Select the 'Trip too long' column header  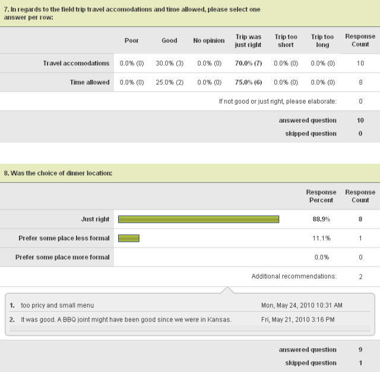[322, 40]
